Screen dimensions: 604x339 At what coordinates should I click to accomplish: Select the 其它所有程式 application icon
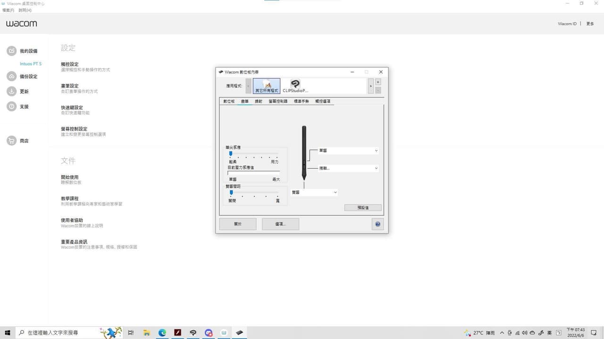[x=267, y=86]
